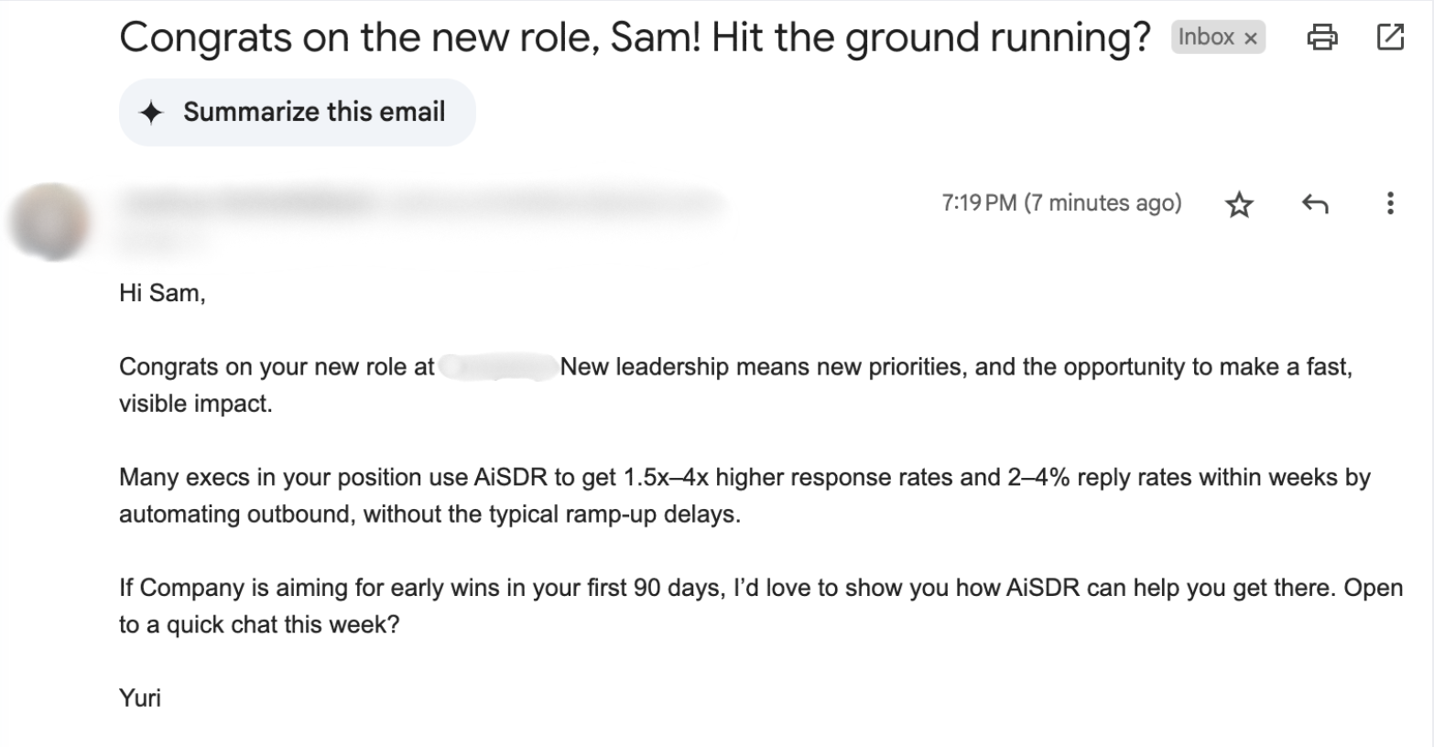Click the Print all icon
Viewport: 1434px width, 747px height.
1321,38
